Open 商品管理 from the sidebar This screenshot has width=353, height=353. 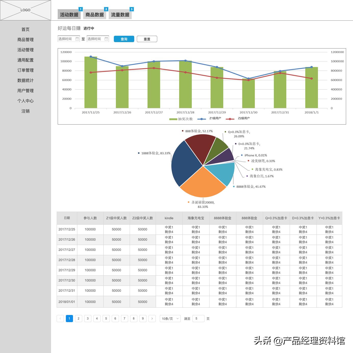pyautogui.click(x=25, y=40)
